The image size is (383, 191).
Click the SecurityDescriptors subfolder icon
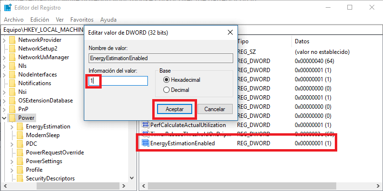point(20,178)
